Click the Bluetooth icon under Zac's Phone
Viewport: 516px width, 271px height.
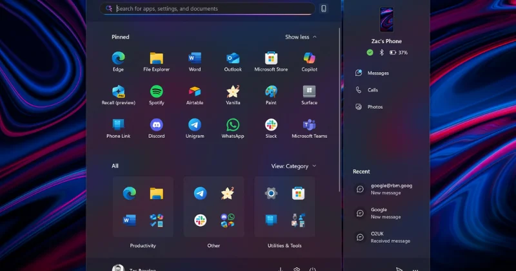pos(381,52)
